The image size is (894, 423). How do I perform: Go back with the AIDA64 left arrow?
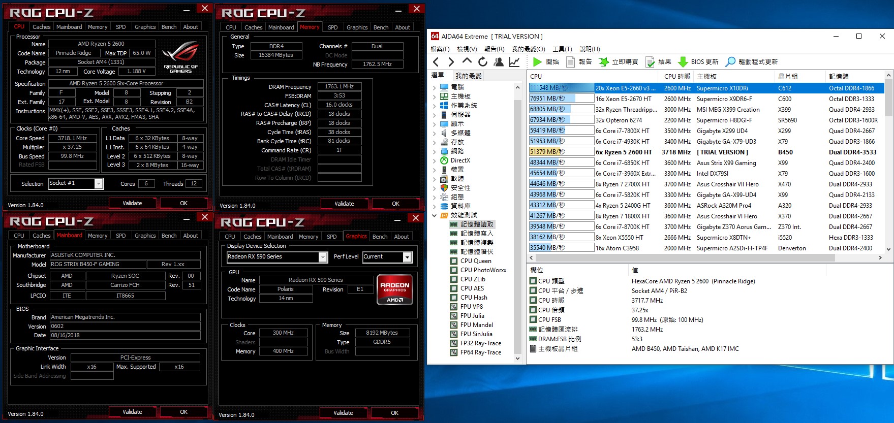click(x=436, y=61)
